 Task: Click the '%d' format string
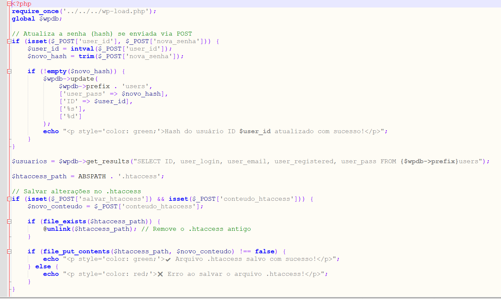pyautogui.click(x=71, y=117)
